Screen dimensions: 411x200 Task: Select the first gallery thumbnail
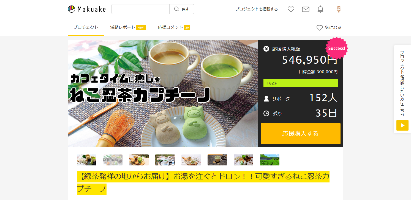(86, 160)
